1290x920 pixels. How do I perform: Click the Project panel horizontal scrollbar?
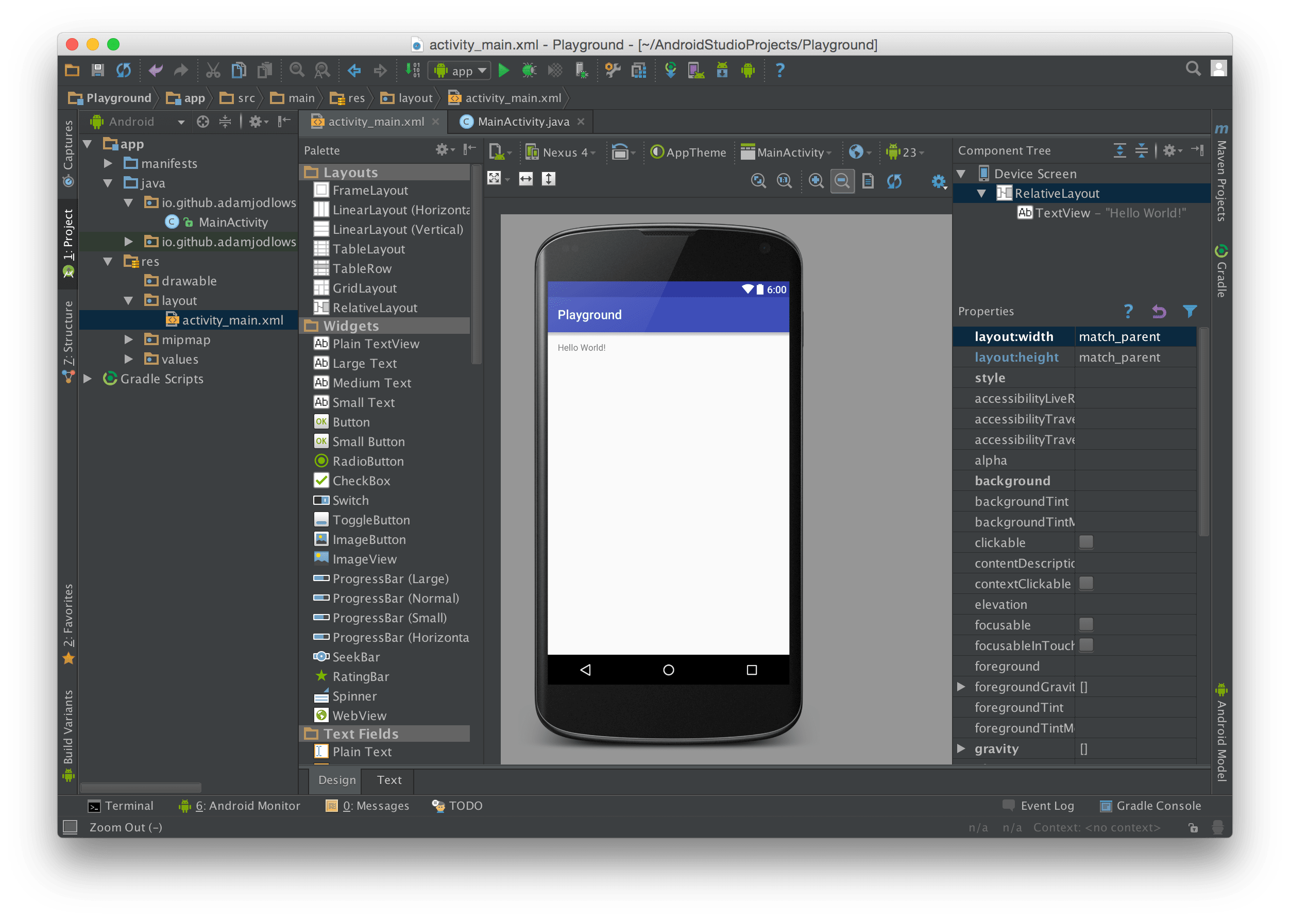coord(141,788)
